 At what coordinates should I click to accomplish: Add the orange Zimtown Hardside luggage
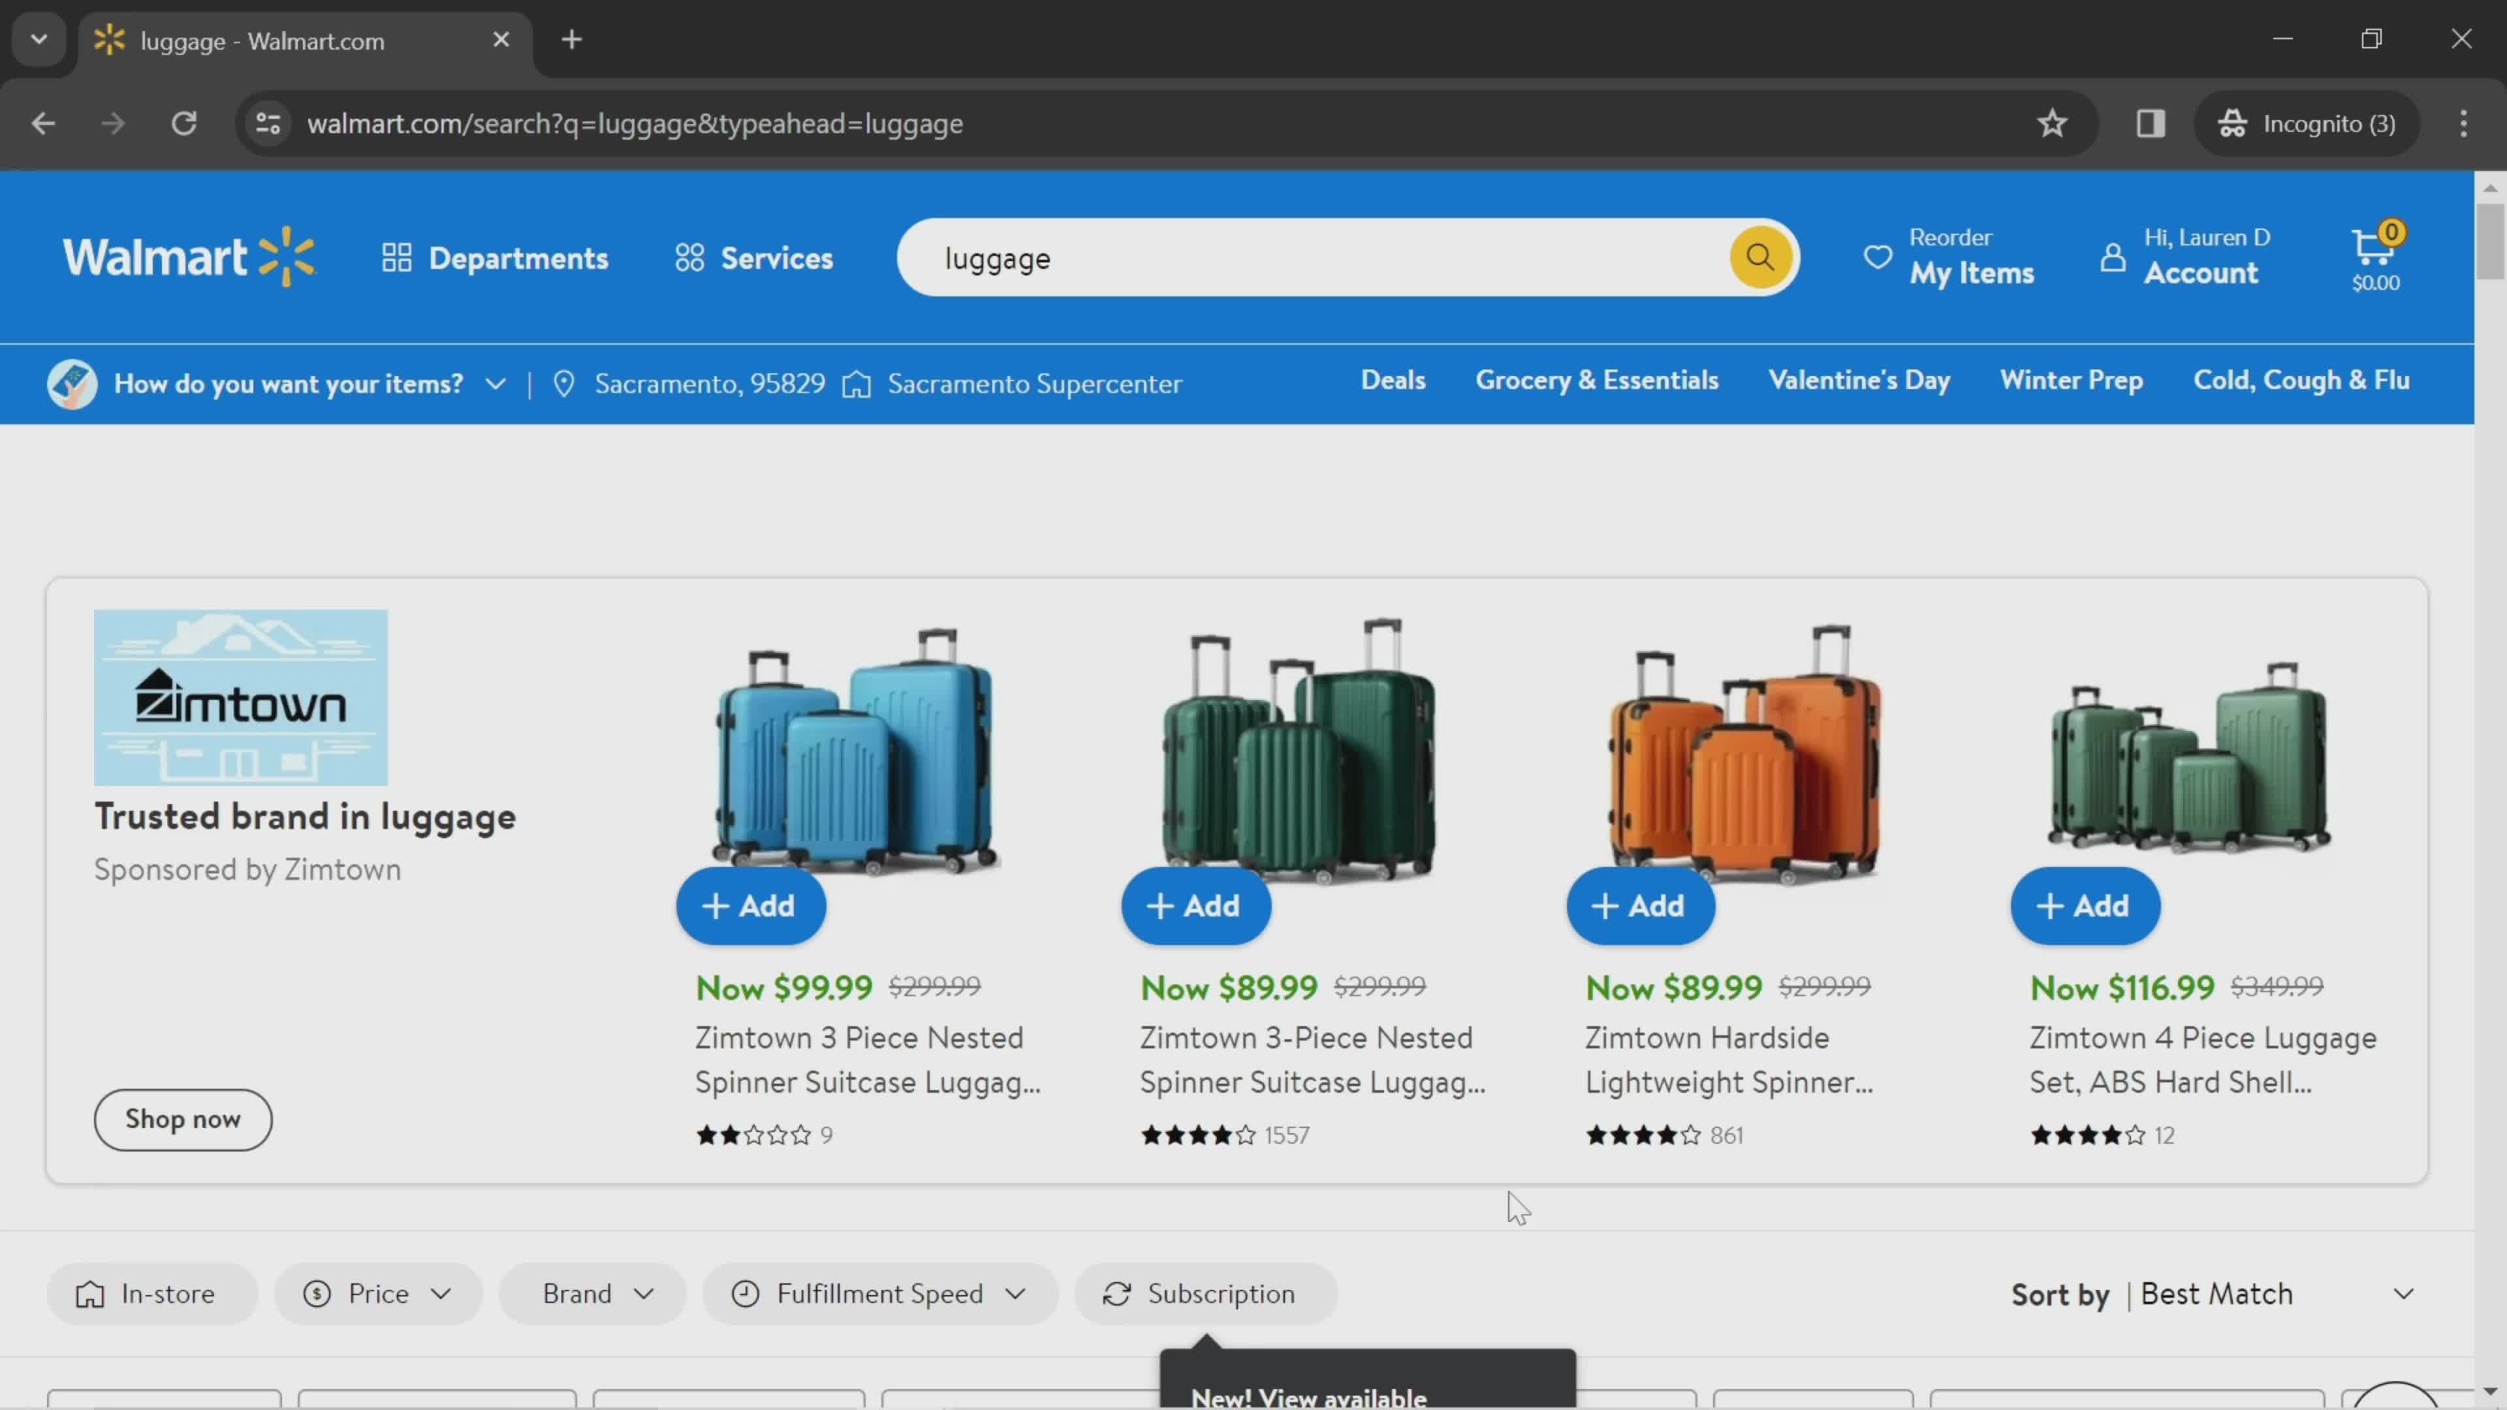tap(1640, 906)
